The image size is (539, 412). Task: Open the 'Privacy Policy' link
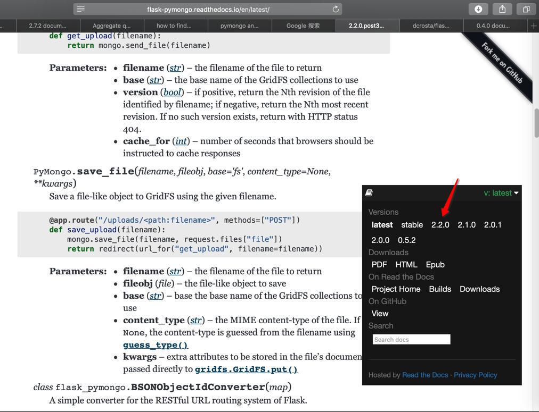click(476, 375)
